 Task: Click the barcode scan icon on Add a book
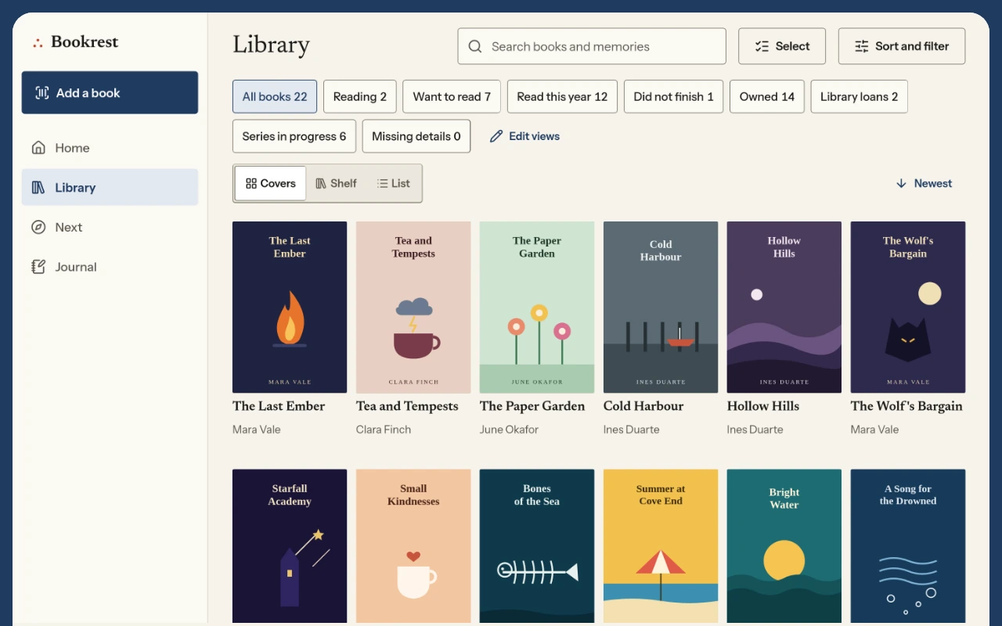click(x=42, y=93)
